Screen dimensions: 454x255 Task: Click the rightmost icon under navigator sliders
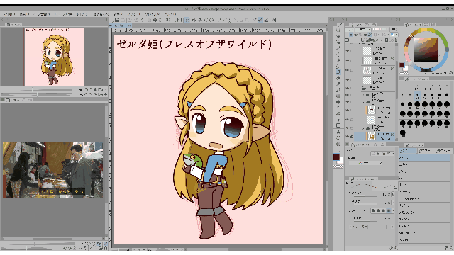[x=106, y=94]
